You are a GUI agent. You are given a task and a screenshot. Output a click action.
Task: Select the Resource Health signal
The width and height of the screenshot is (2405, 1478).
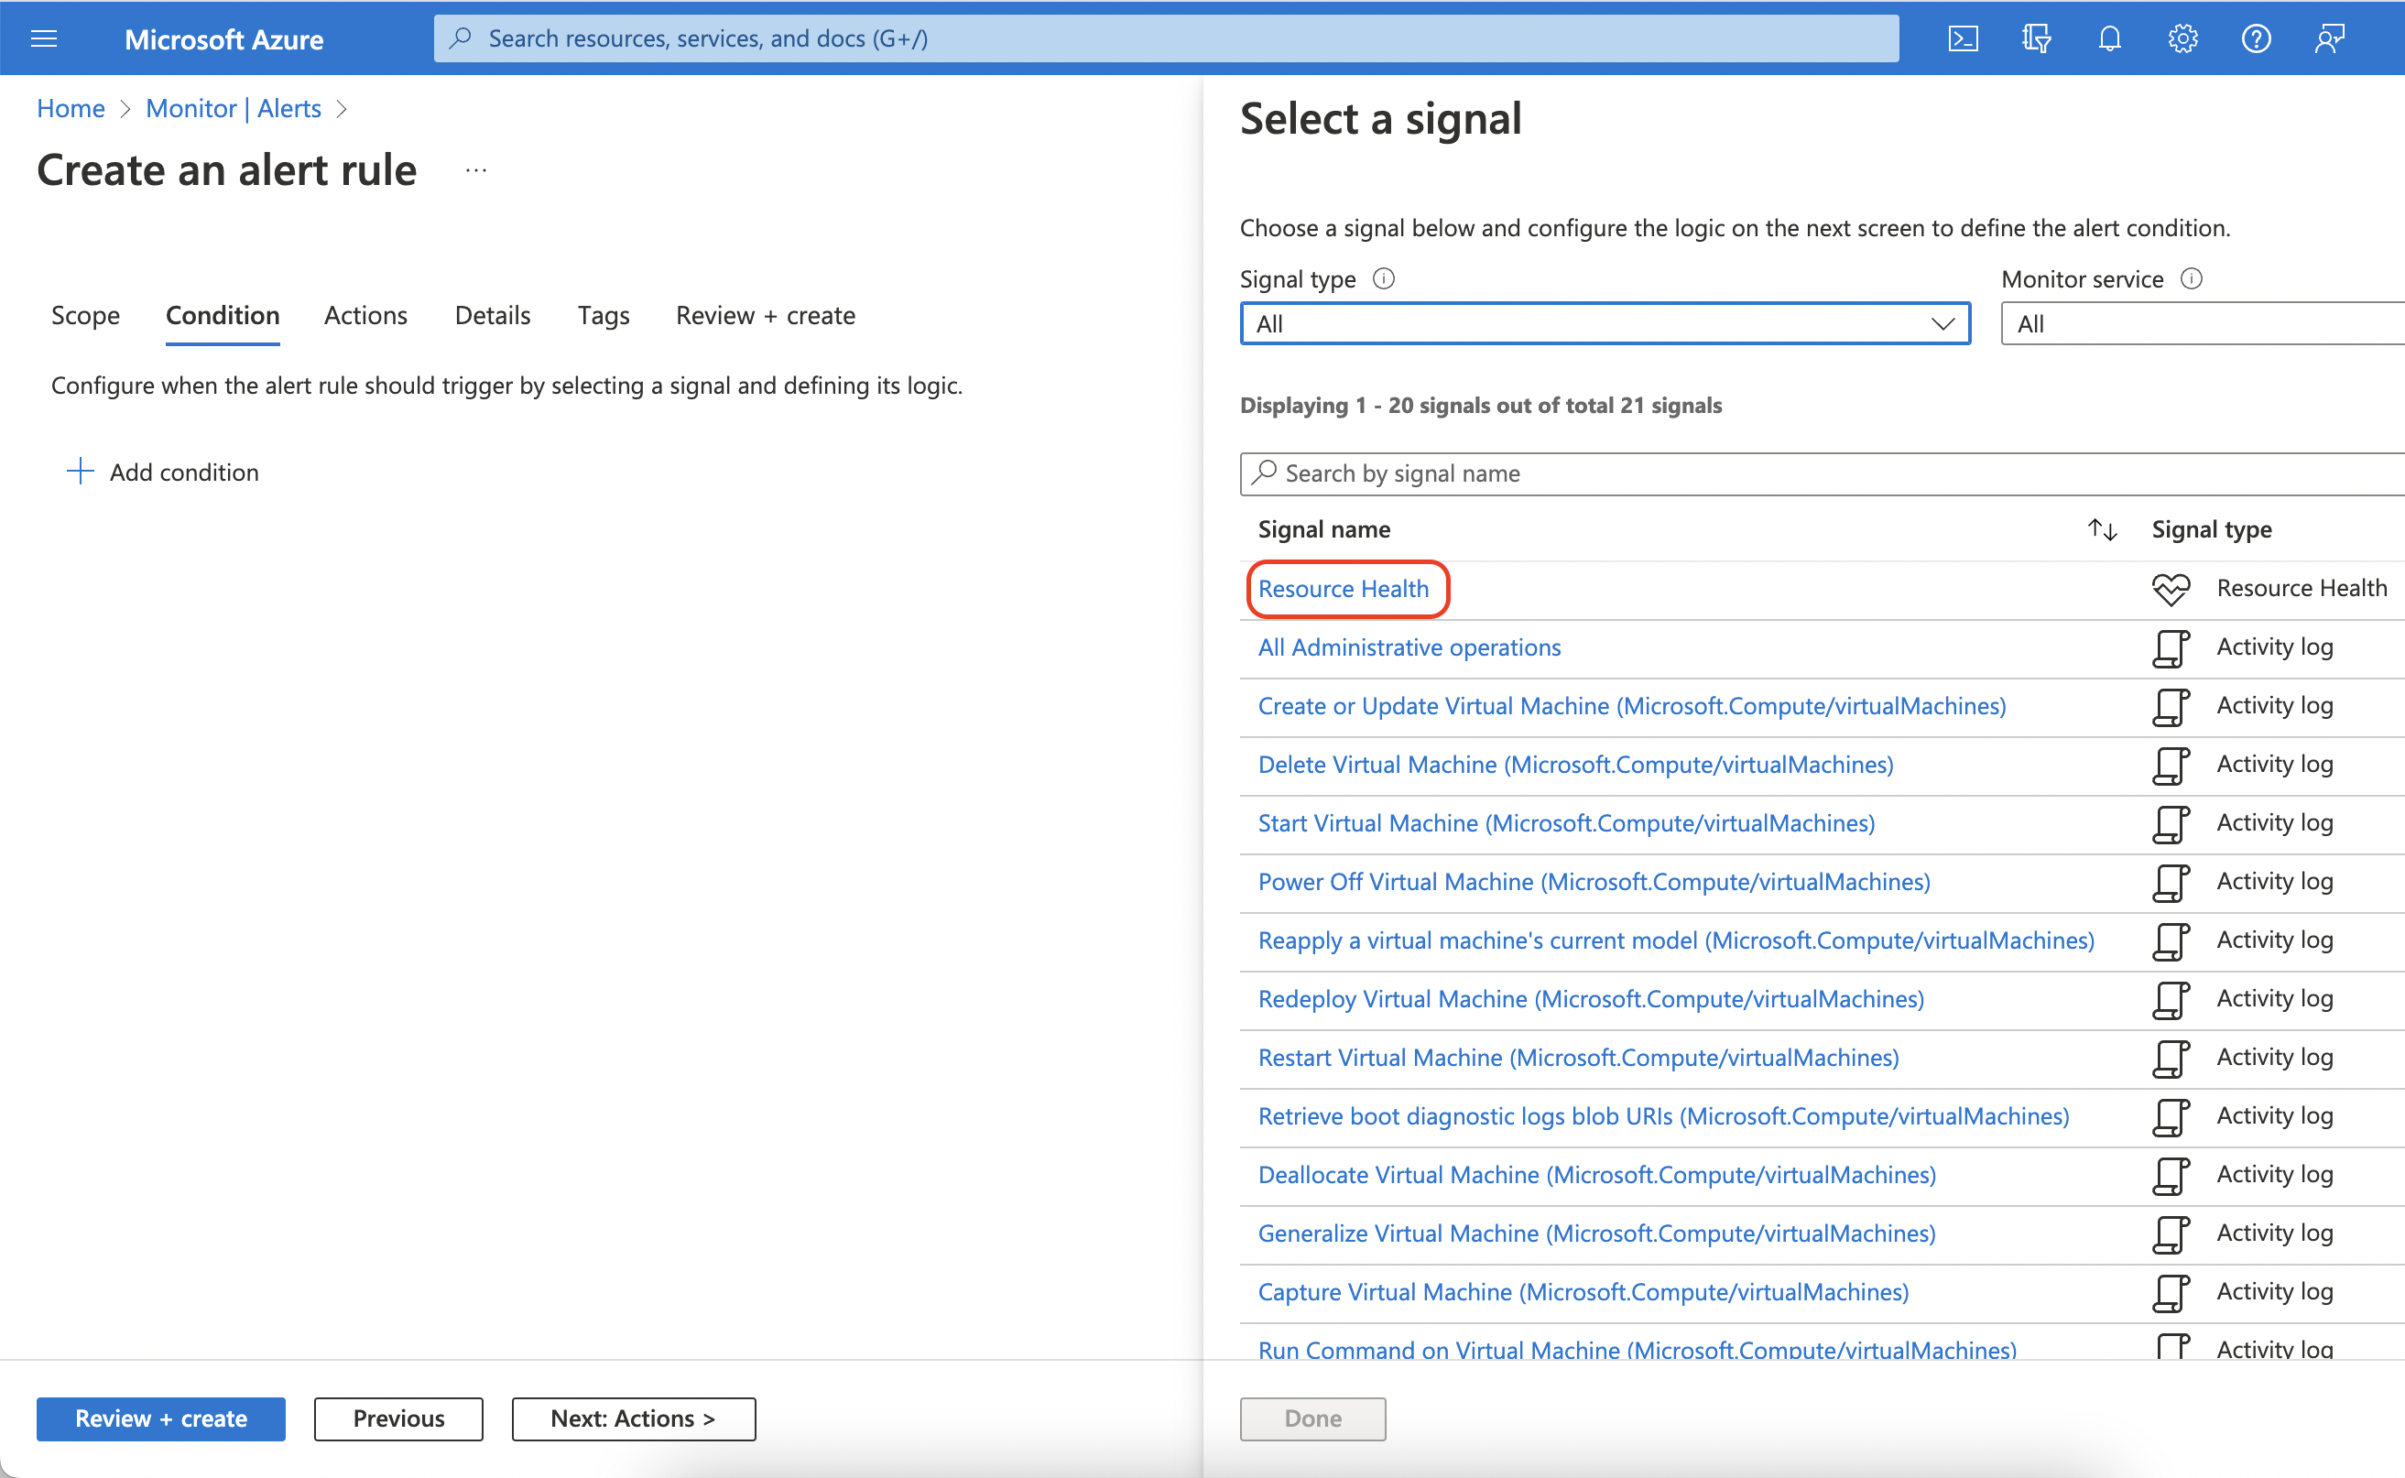[x=1343, y=589]
